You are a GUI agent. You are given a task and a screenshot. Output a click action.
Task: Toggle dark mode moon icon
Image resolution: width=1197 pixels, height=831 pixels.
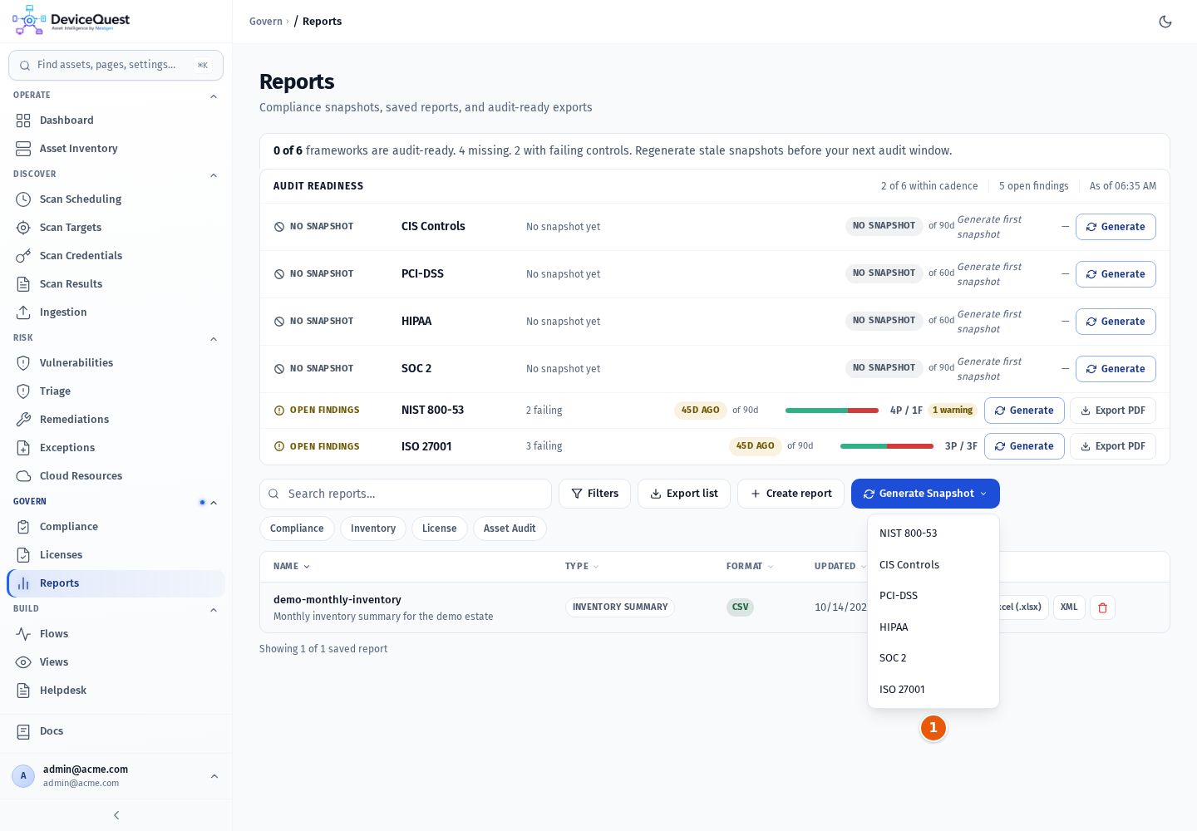[x=1165, y=22]
